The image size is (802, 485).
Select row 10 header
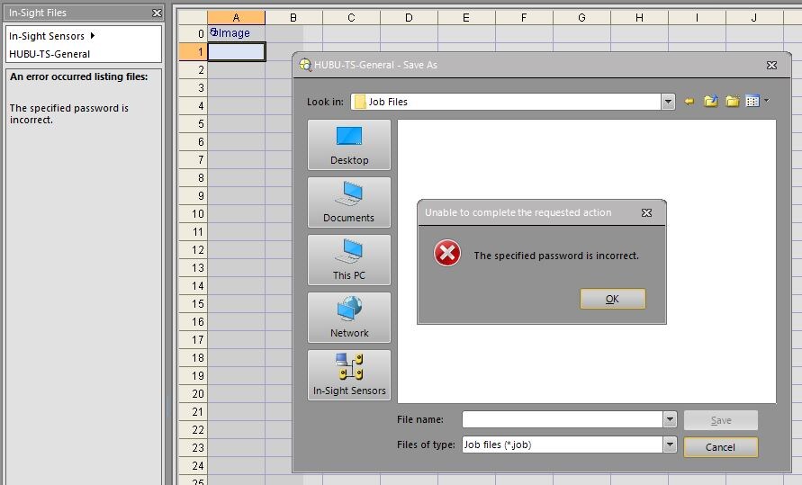click(x=193, y=213)
